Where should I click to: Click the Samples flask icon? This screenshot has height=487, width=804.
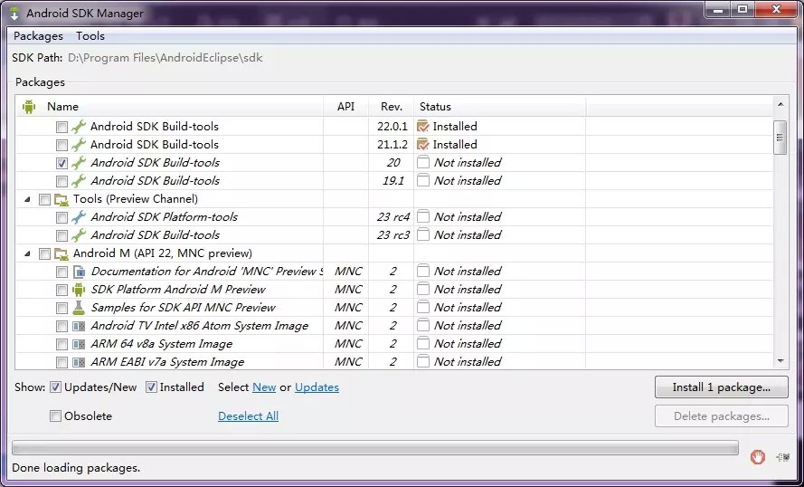(x=79, y=308)
